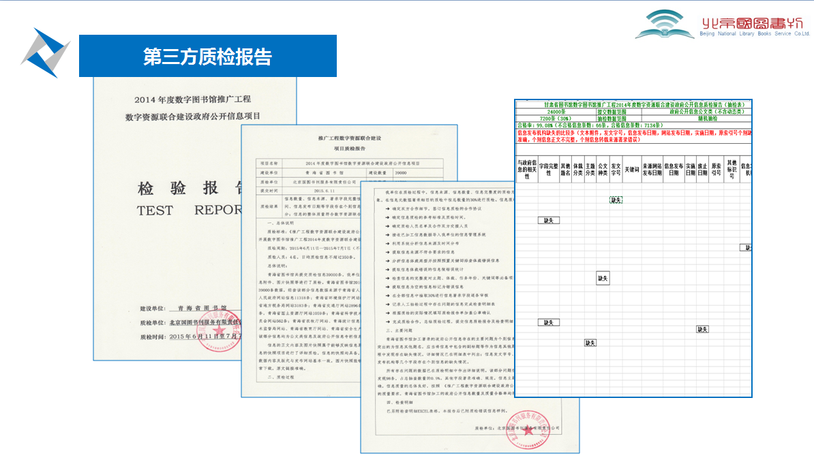
Task: Click the '其他标识号' column header
Action: pyautogui.click(x=732, y=169)
